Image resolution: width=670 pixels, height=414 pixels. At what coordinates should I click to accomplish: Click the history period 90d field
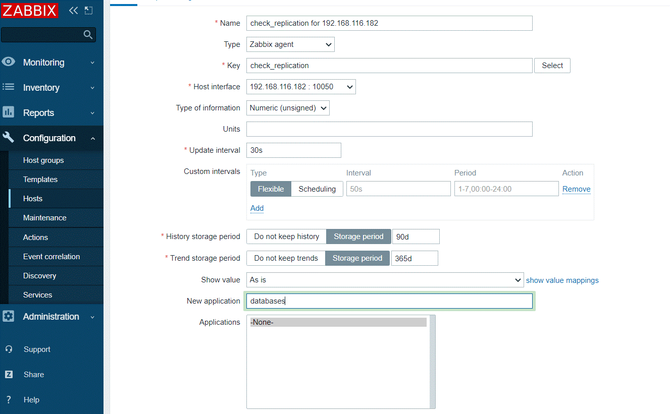tap(416, 236)
